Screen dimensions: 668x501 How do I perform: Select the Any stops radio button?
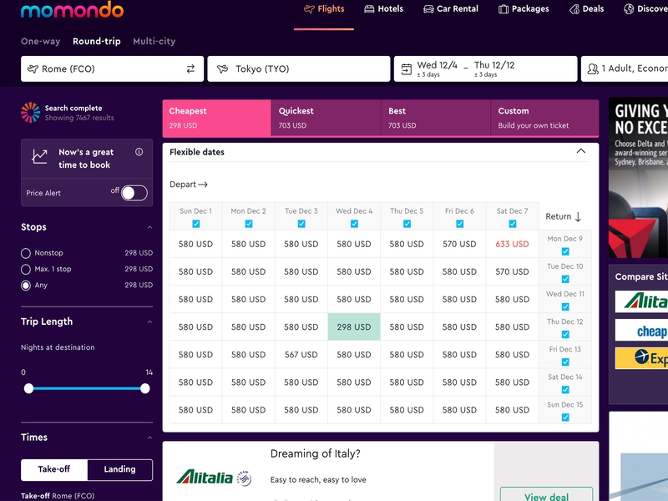point(26,286)
